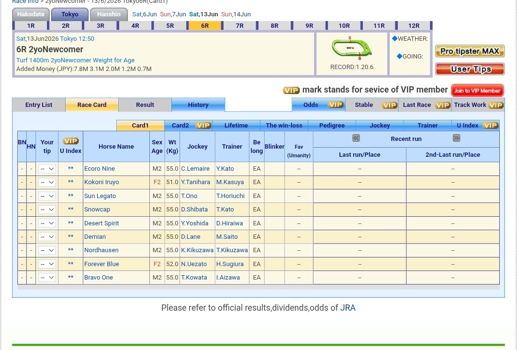The height and width of the screenshot is (350, 517).
Task: Select the Sun,14Jun date link
Action: 236,14
